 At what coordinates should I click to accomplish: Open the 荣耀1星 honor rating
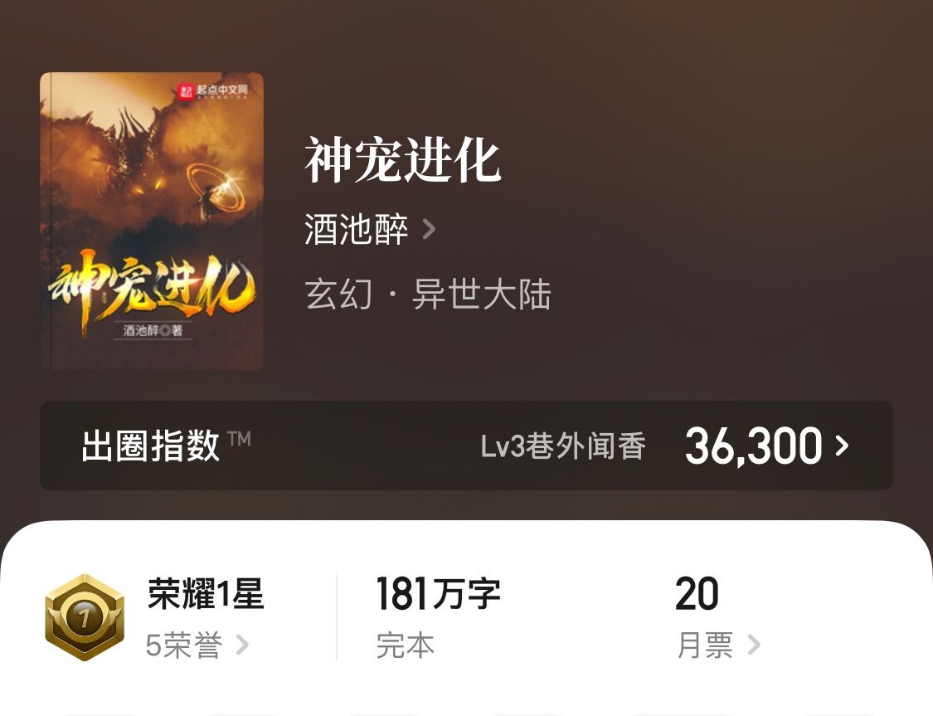206,593
